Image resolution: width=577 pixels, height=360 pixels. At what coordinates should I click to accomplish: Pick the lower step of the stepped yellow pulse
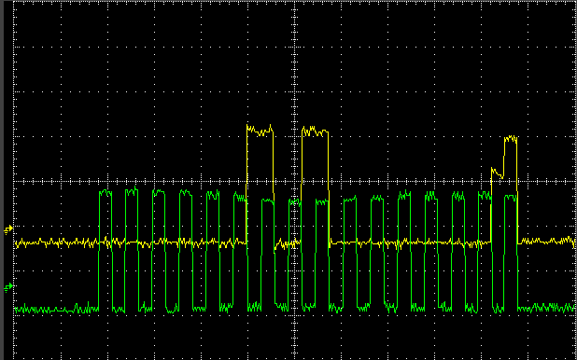tap(497, 173)
